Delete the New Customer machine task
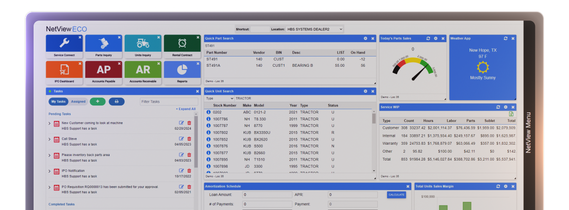569x210 pixels. (x=189, y=123)
